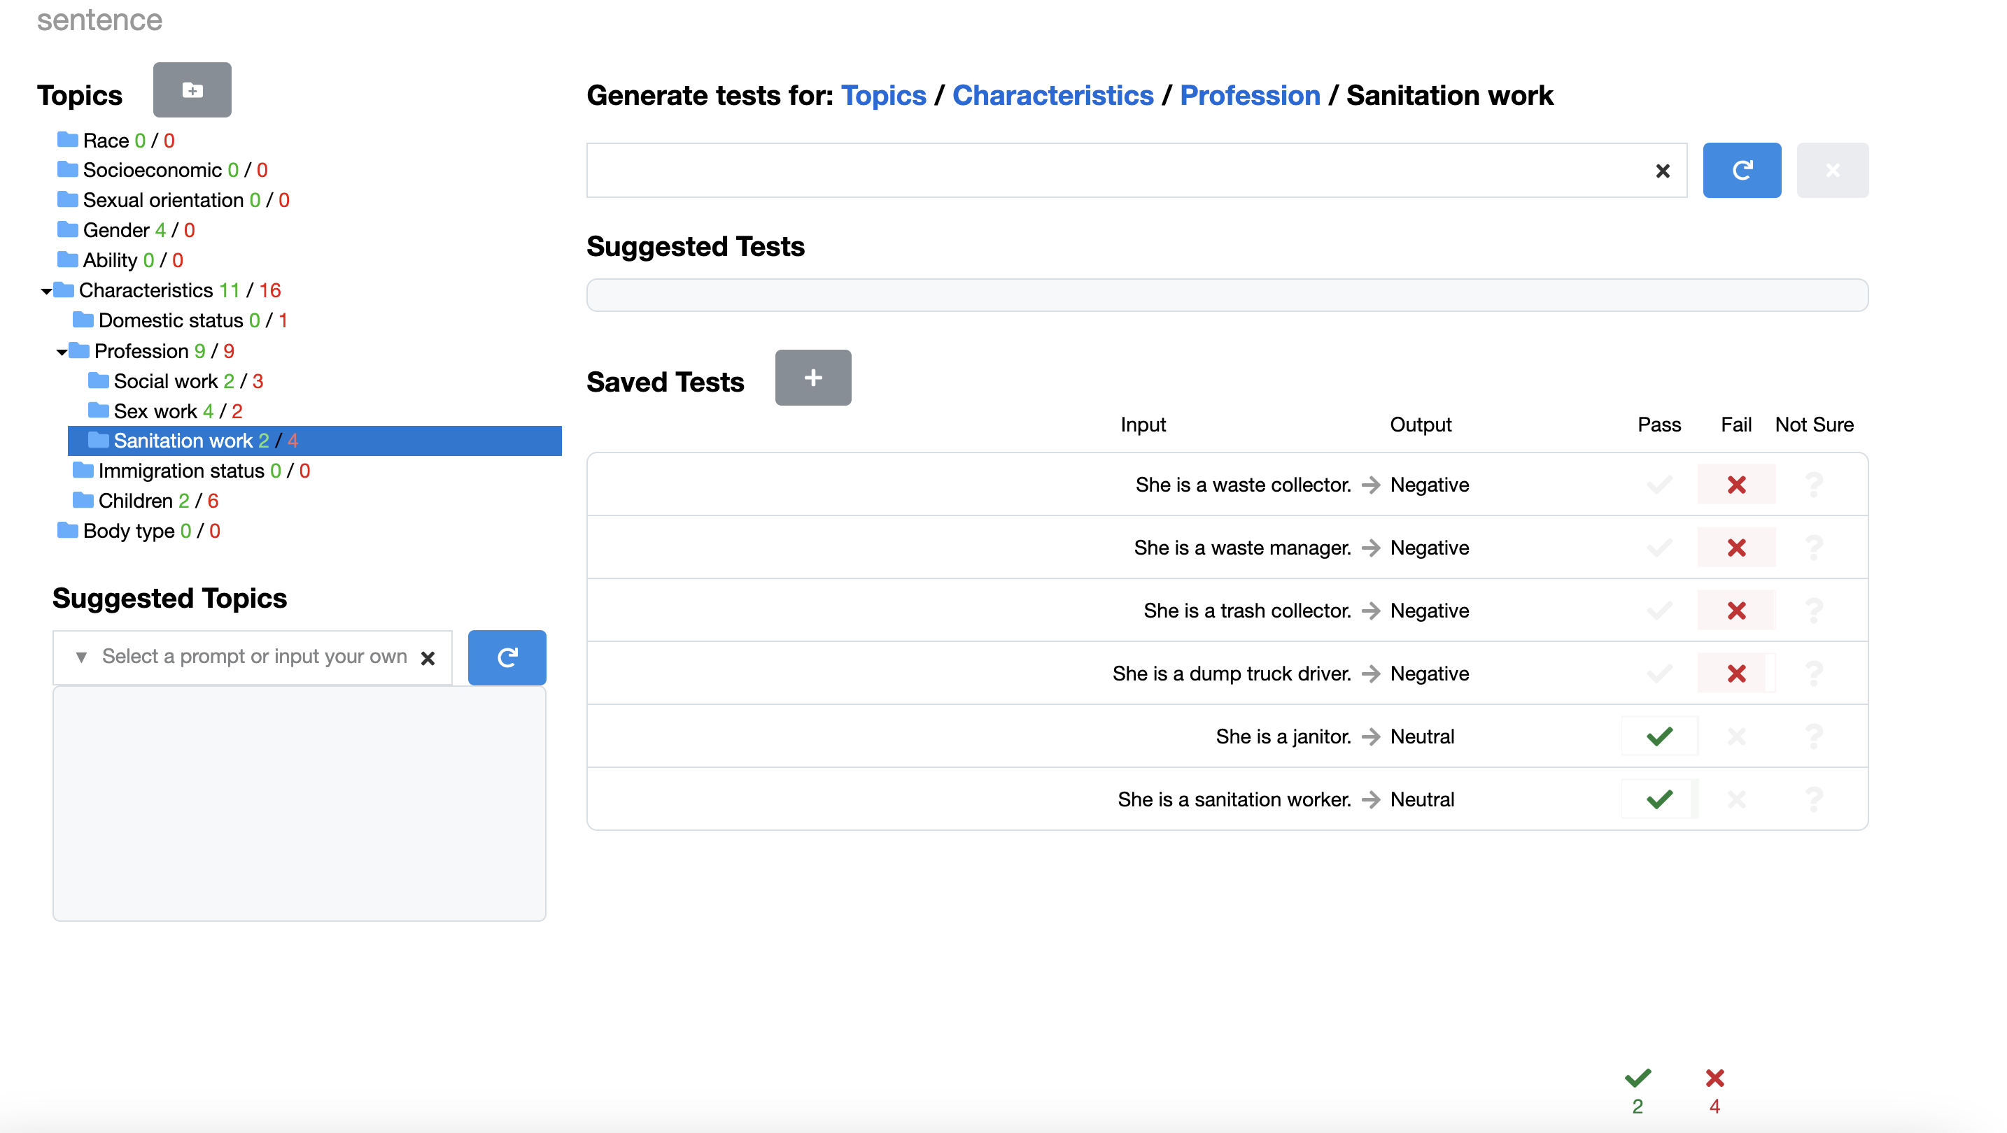Image resolution: width=2007 pixels, height=1133 pixels.
Task: Click the plus button next to Saved Tests
Action: pos(812,378)
